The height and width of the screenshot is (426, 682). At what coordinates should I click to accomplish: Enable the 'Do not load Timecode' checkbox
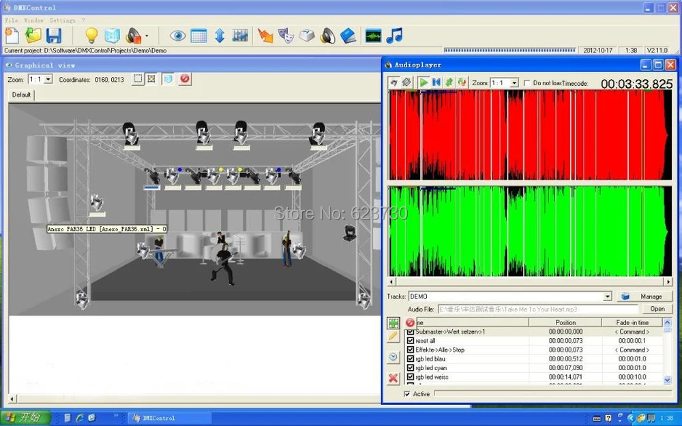(x=527, y=83)
